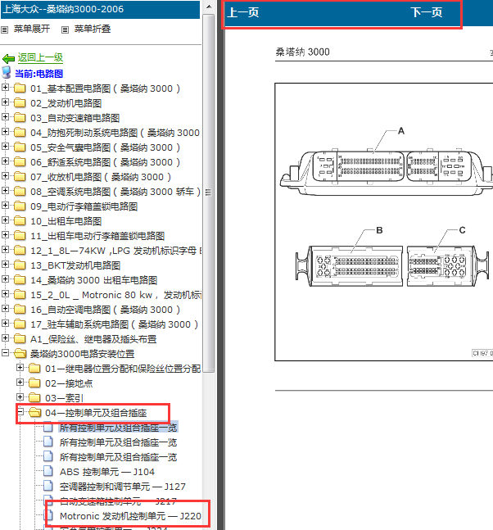The image size is (493, 530).
Task: Expand the 03—索引 subfolder
Action: tap(20, 396)
